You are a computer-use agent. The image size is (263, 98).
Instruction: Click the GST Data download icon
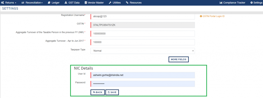click(66, 3)
